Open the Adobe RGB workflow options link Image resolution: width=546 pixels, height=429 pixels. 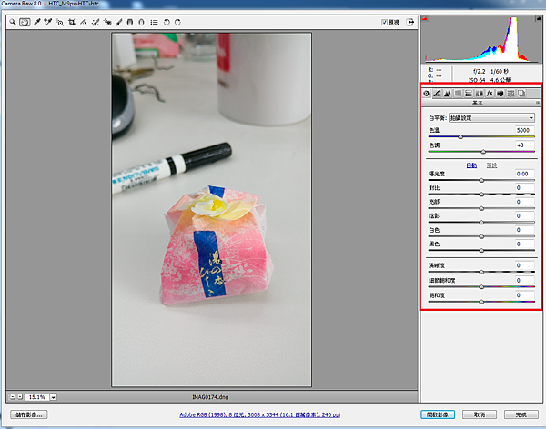[259, 414]
